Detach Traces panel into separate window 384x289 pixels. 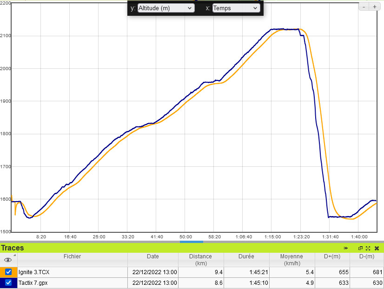360,248
